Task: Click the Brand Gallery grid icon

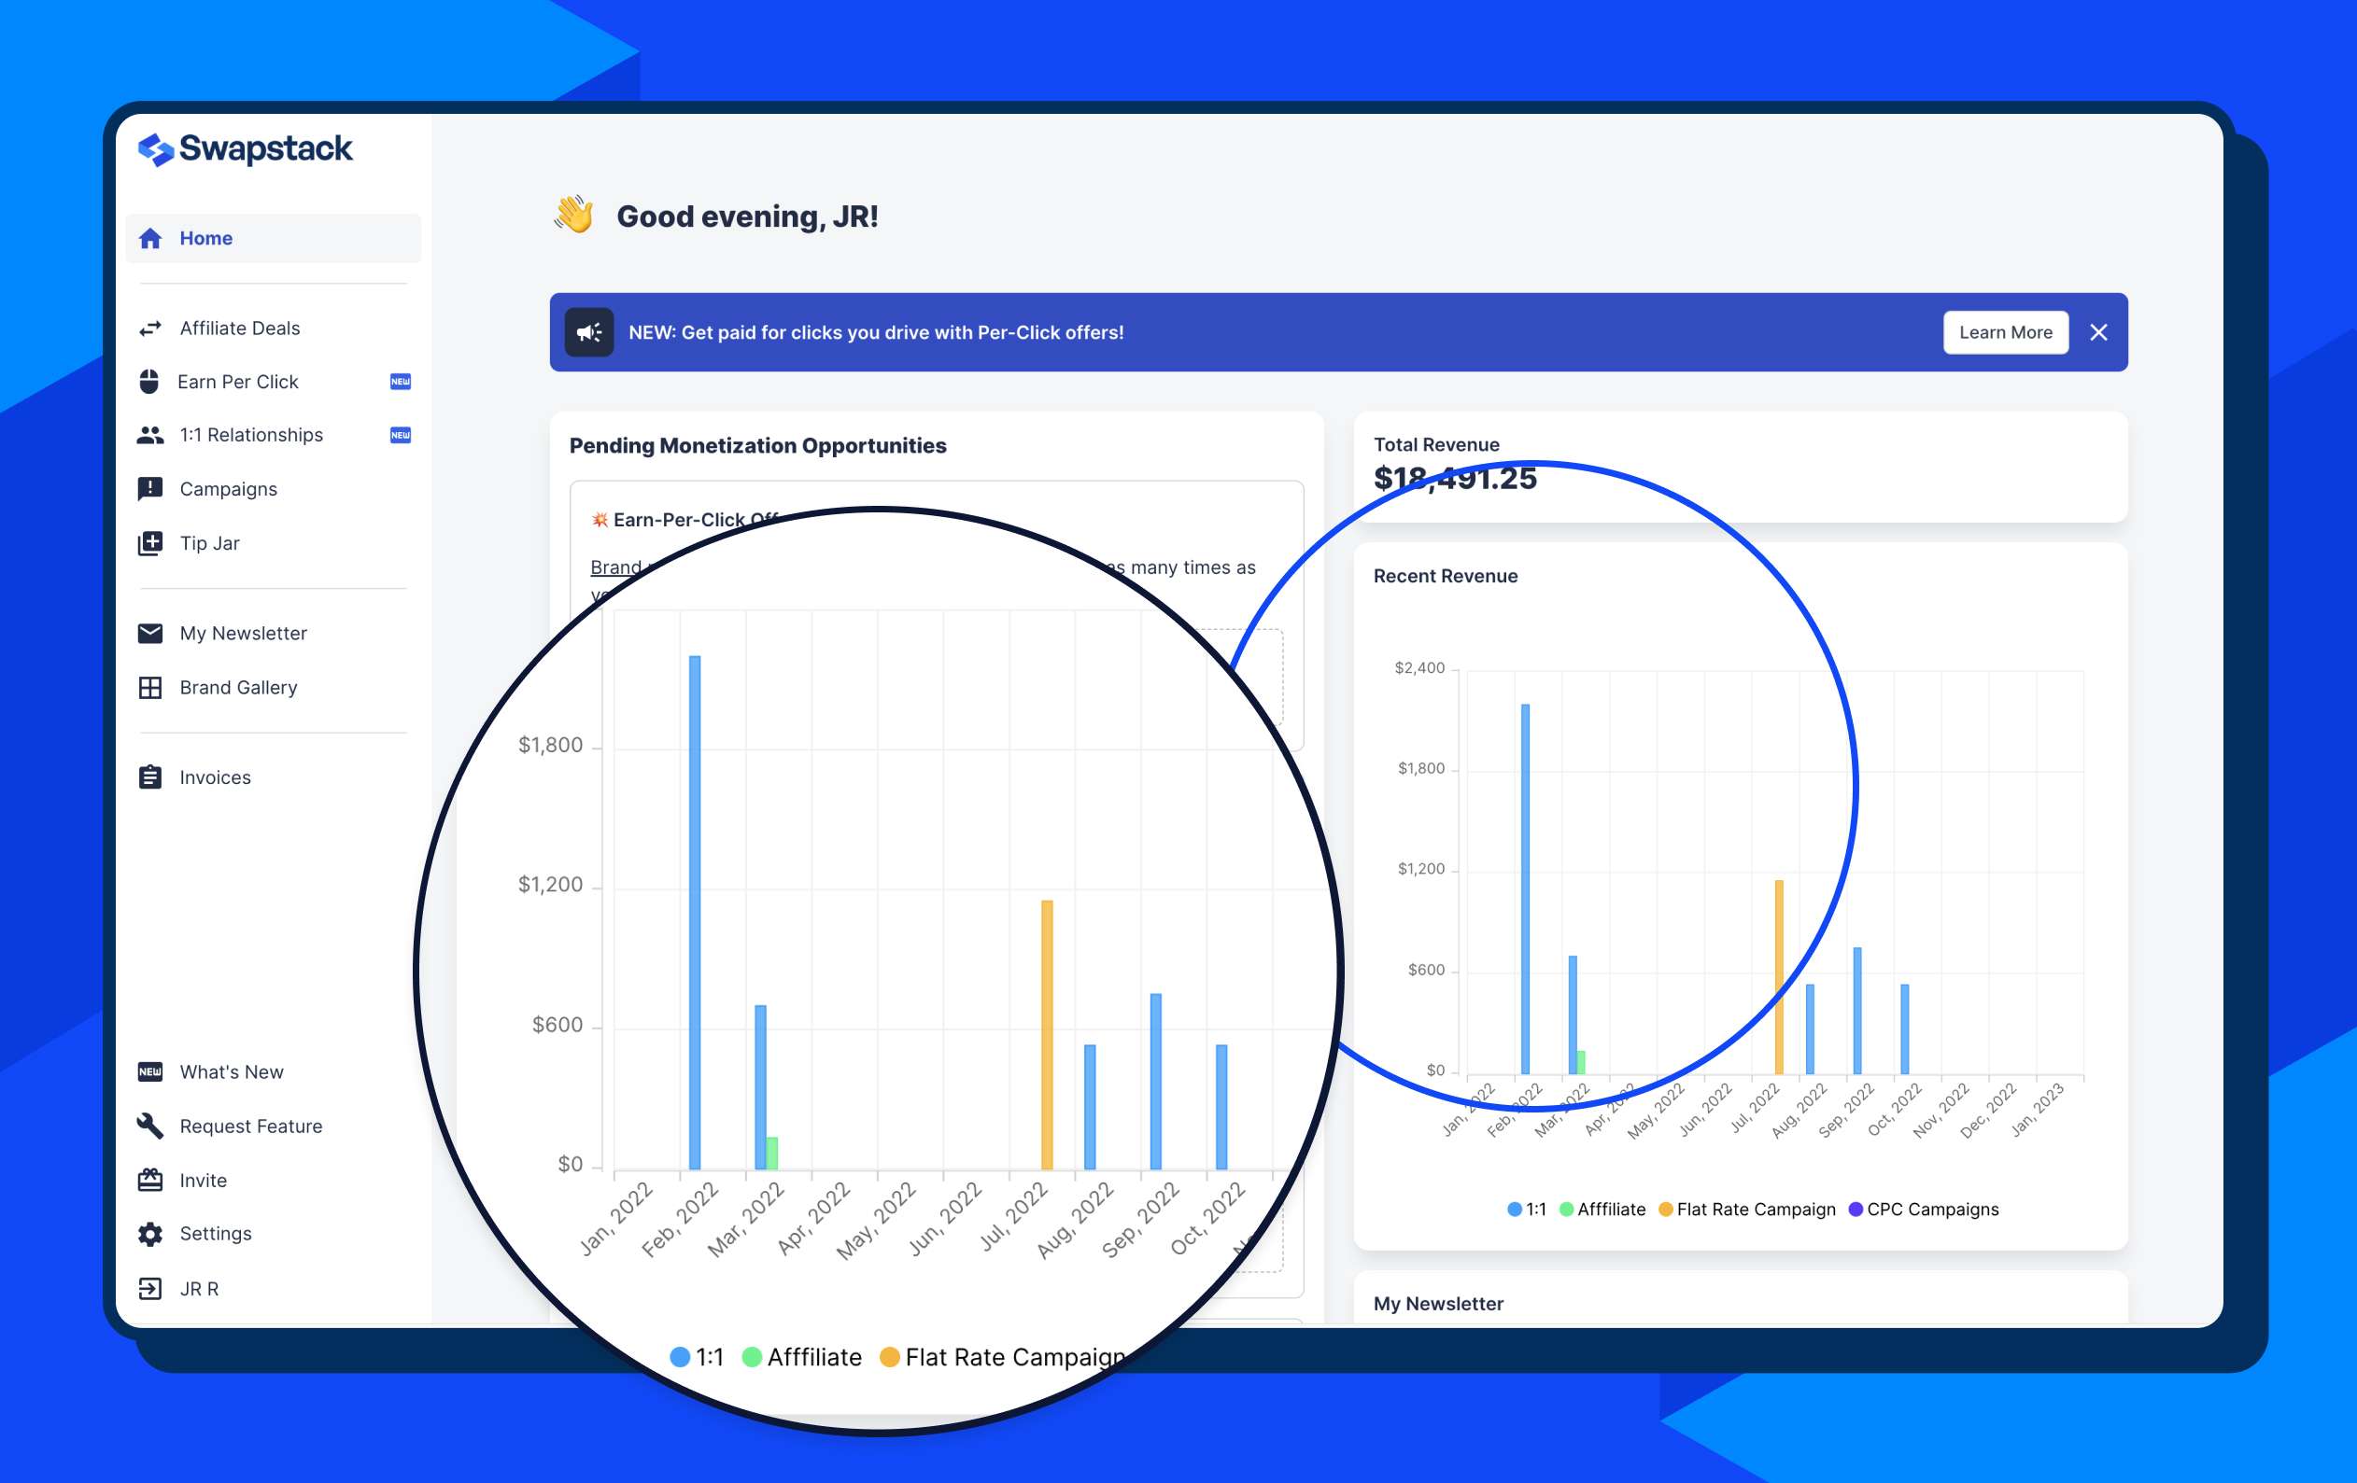Action: tap(149, 688)
